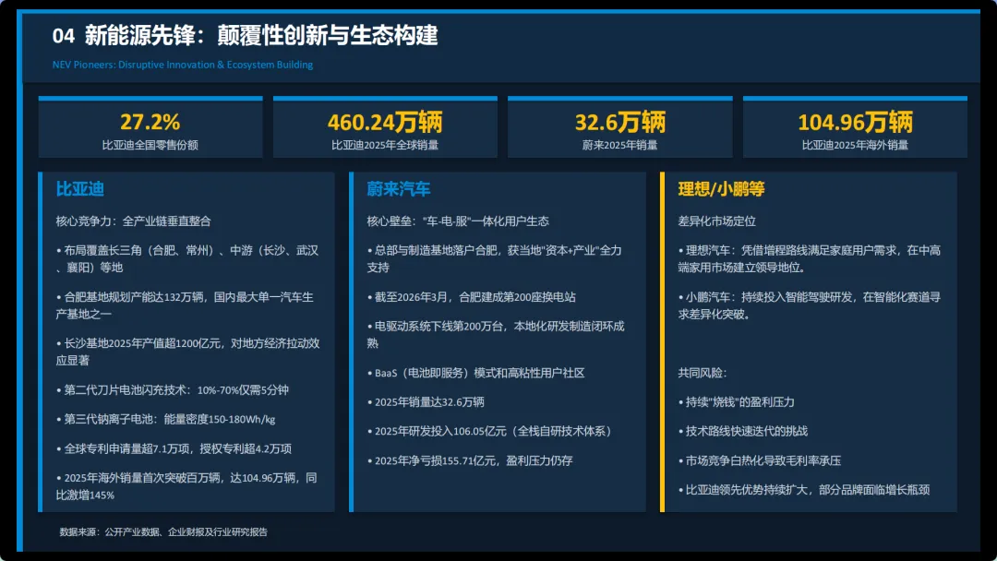997x561 pixels.
Task: Select the bullet '市场竞争白热化导致毛利率承压'
Action: click(x=760, y=460)
